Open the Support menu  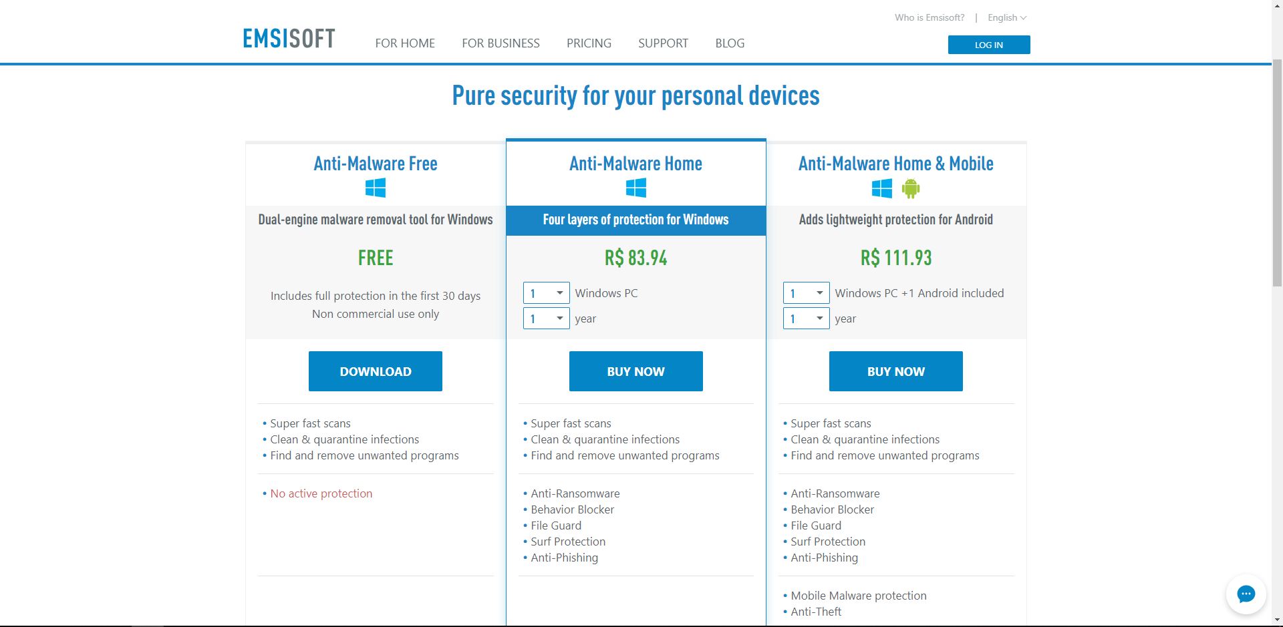click(663, 43)
